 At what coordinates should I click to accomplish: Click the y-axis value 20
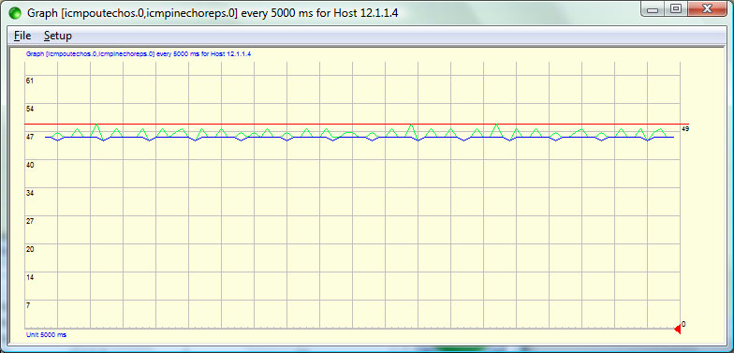[x=30, y=249]
